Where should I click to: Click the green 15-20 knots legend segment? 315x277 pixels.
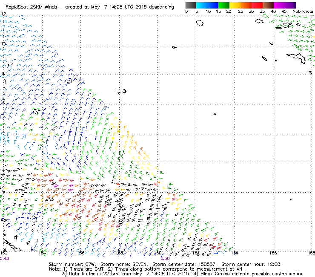coord(224,5)
